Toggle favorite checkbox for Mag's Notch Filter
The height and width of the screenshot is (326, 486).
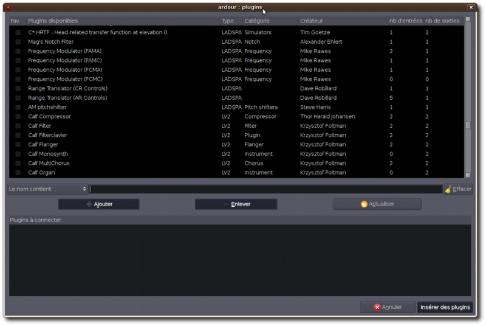tap(18, 42)
